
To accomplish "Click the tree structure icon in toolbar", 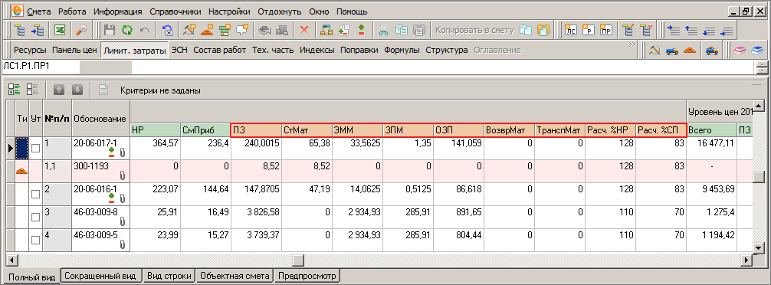I will pos(20,31).
